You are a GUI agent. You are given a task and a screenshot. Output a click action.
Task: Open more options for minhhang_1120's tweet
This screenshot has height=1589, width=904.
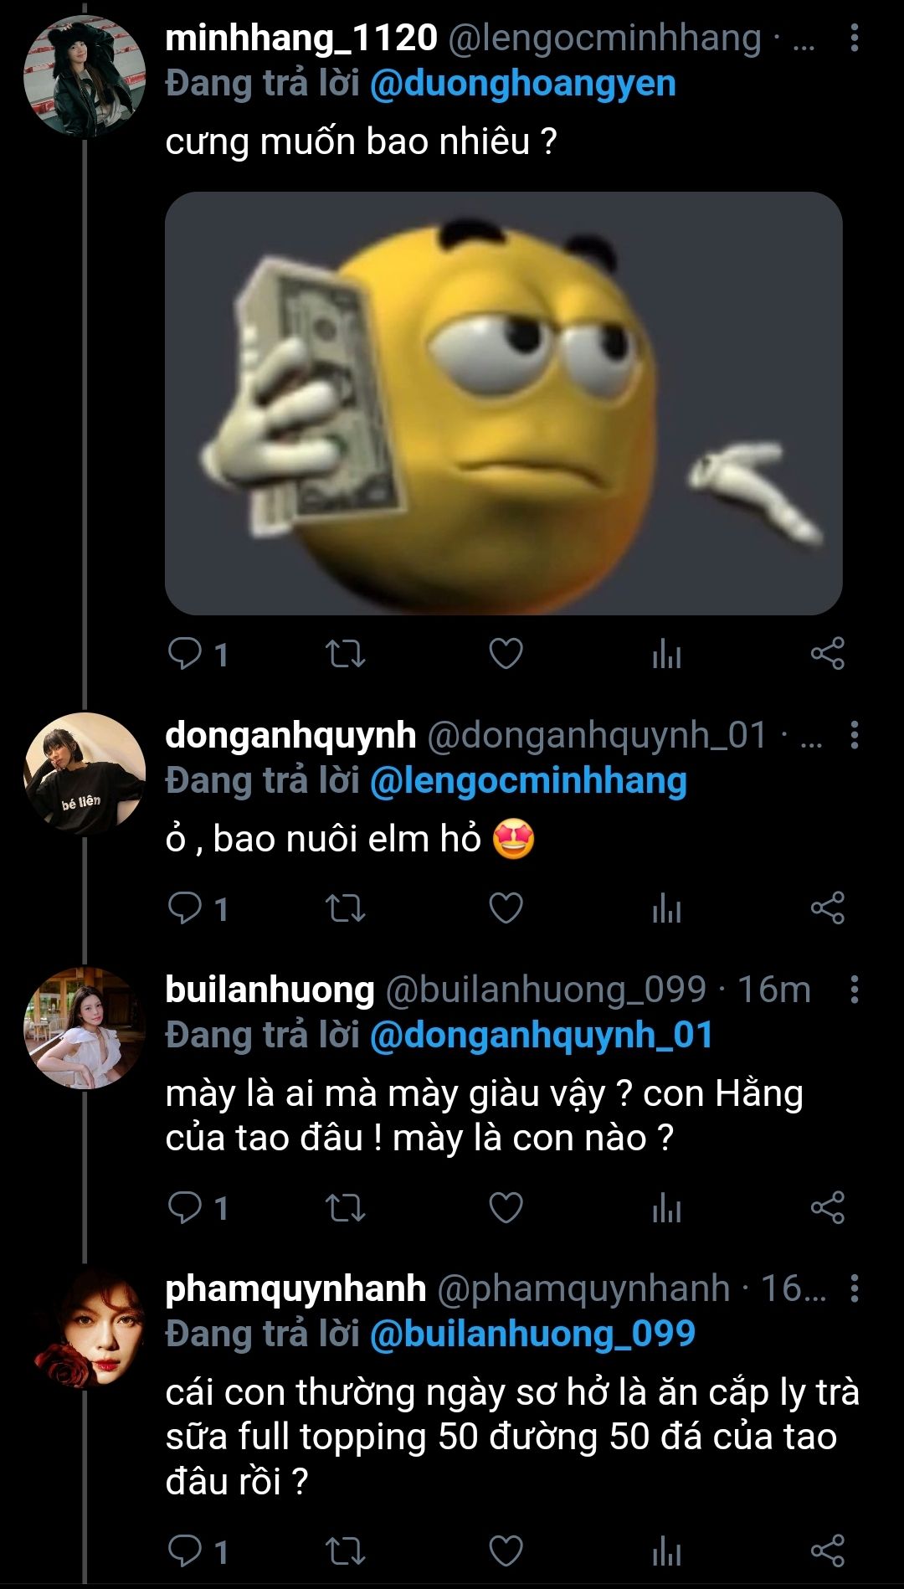click(854, 39)
